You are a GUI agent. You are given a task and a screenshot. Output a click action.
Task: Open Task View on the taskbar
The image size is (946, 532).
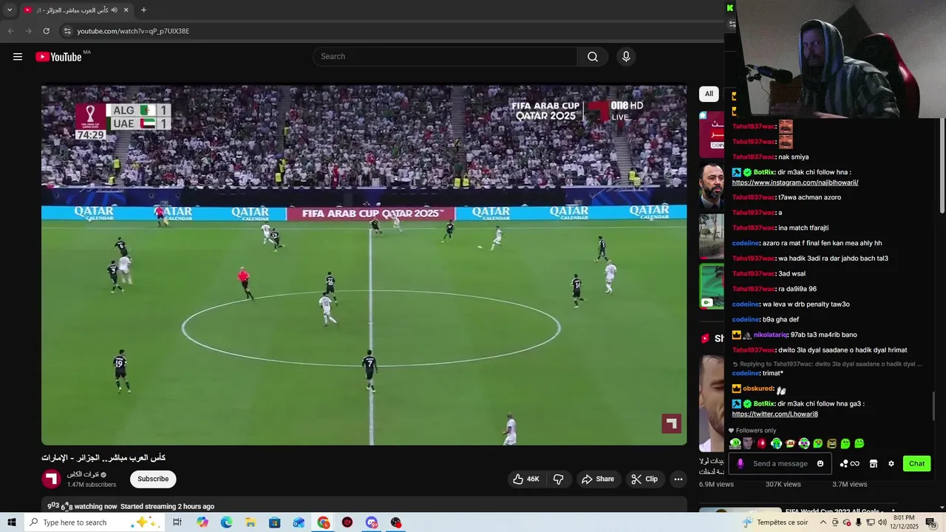pyautogui.click(x=177, y=522)
